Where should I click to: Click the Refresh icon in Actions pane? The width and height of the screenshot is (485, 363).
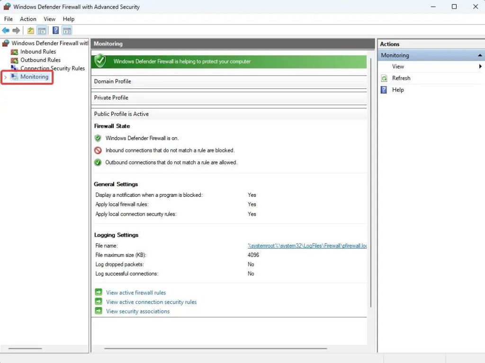384,78
